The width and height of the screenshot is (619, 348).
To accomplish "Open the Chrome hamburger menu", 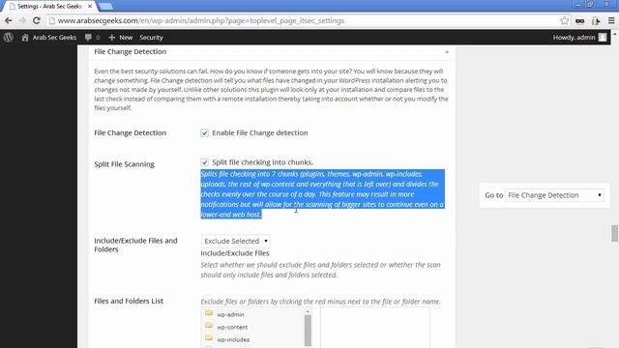I will tap(611, 20).
